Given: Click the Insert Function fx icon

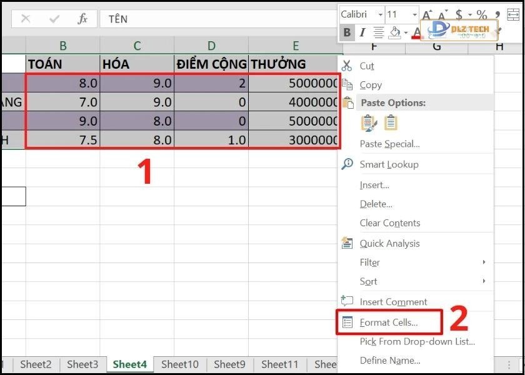Looking at the screenshot, I should coord(82,19).
